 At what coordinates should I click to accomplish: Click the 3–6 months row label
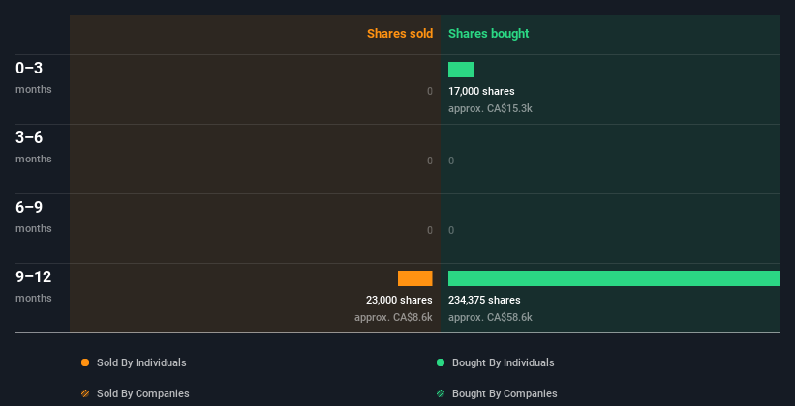pos(34,147)
